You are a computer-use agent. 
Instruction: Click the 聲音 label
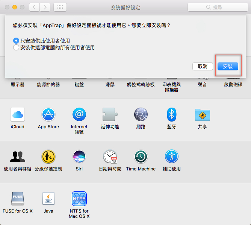202,84
